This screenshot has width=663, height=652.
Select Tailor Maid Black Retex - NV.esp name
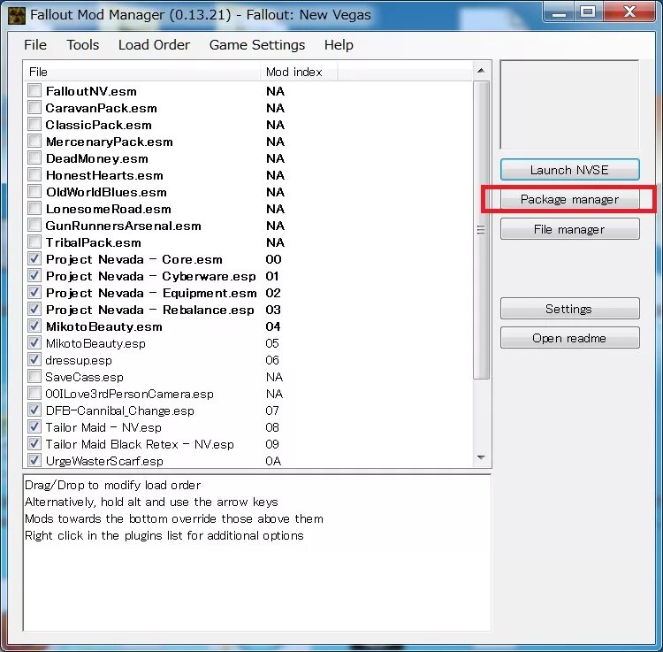(140, 444)
